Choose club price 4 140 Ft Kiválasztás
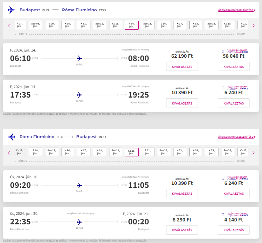Viewport: 262px width, 243px height. [x=233, y=230]
